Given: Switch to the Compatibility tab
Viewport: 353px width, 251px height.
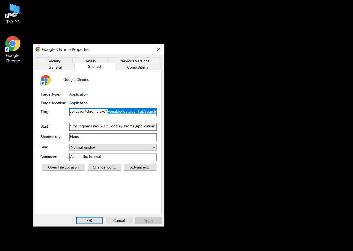Looking at the screenshot, I should click(x=138, y=67).
